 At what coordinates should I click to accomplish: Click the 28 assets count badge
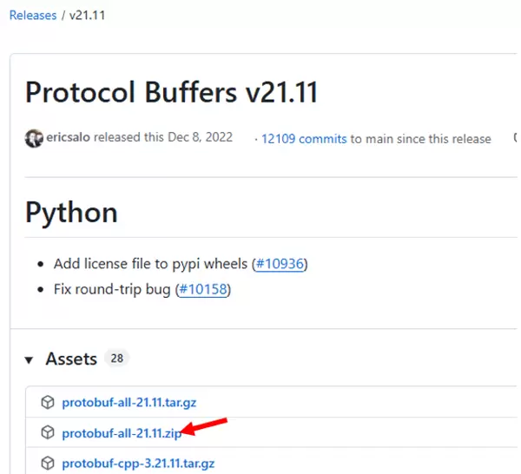[x=116, y=359]
